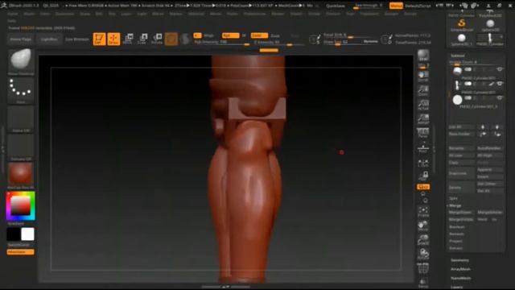Open the current brush thumbnail
The height and width of the screenshot is (290, 515).
[20, 62]
